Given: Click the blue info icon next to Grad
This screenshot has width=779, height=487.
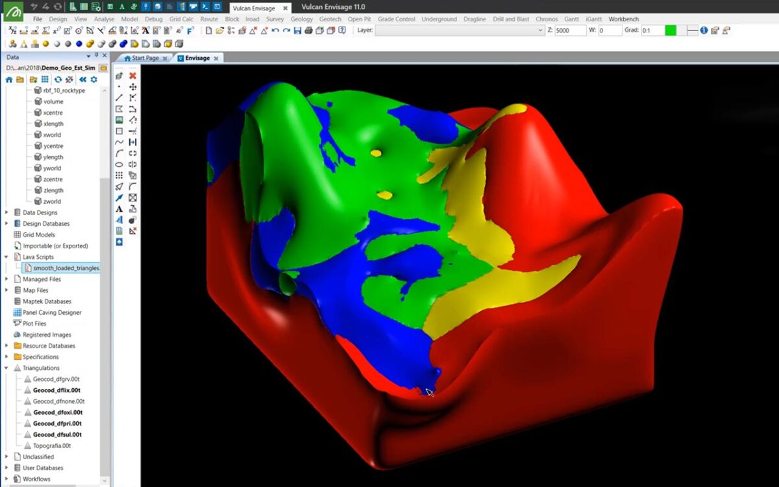Looking at the screenshot, I should pyautogui.click(x=704, y=31).
